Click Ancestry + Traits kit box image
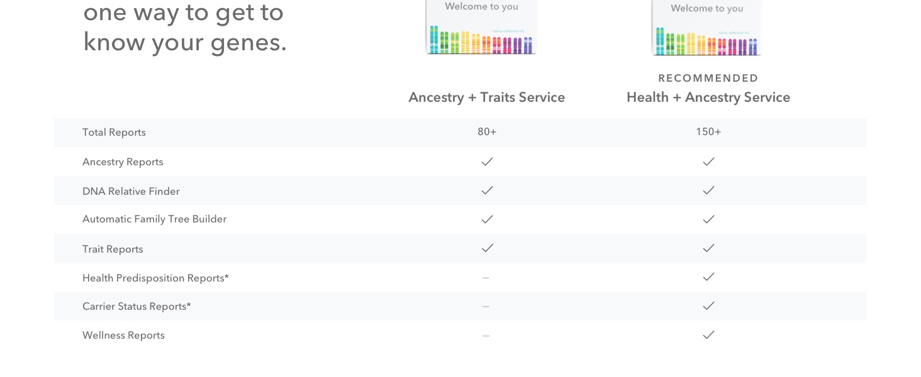The image size is (921, 377). coord(481,28)
